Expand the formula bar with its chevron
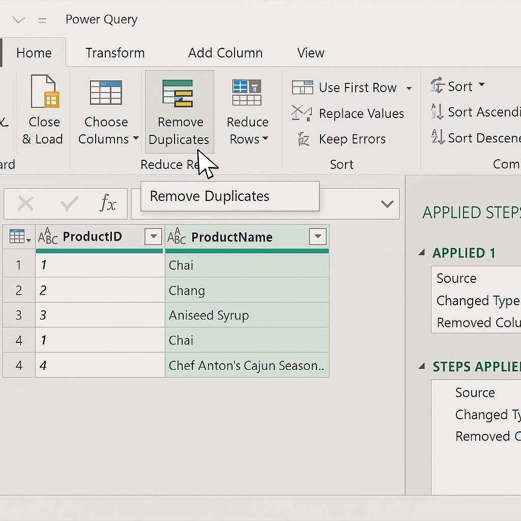Screen dimensions: 521x521 [x=387, y=204]
